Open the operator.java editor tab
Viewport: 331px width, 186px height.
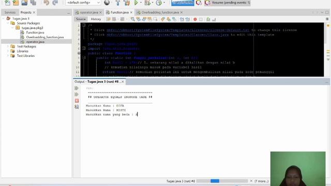click(89, 12)
